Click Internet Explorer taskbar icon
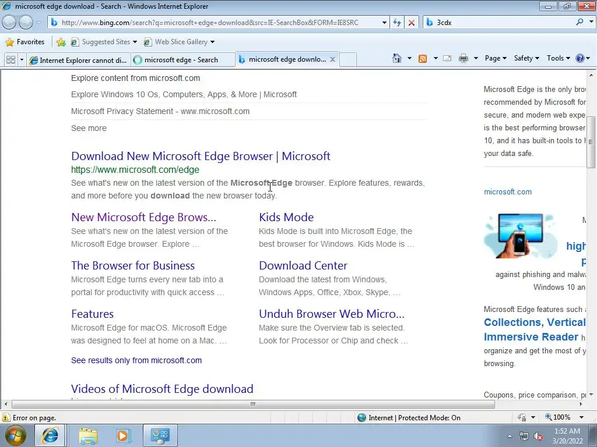The width and height of the screenshot is (597, 447). click(50, 435)
